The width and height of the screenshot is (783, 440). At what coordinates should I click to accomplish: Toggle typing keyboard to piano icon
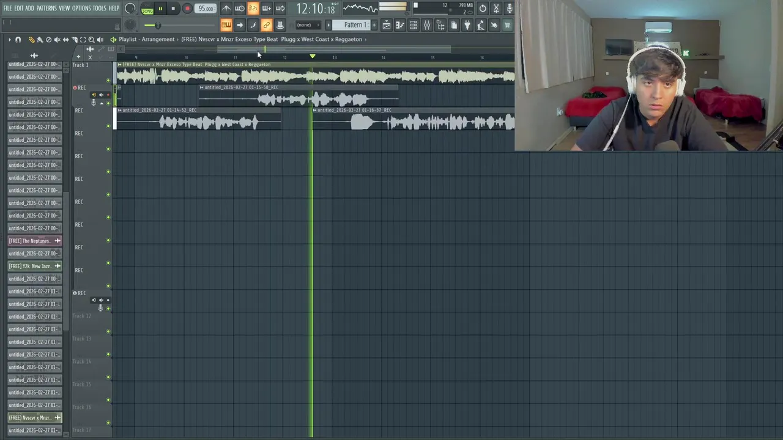coord(226,25)
